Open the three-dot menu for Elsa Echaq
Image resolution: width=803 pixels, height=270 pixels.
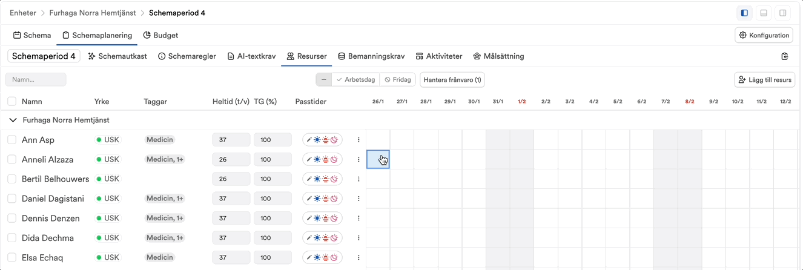pos(359,258)
